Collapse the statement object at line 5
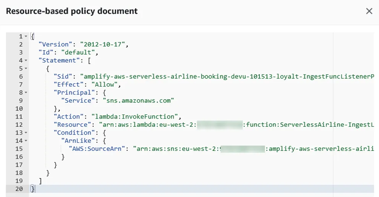This screenshot has width=379, height=197. coord(26,69)
